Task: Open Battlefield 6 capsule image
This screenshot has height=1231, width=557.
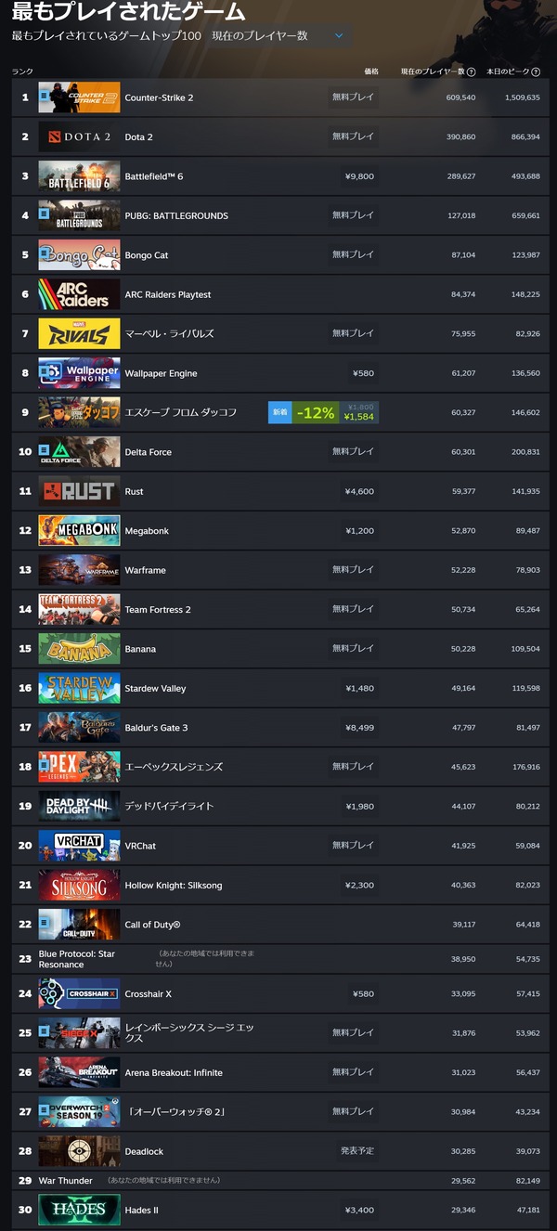Action: tap(79, 176)
